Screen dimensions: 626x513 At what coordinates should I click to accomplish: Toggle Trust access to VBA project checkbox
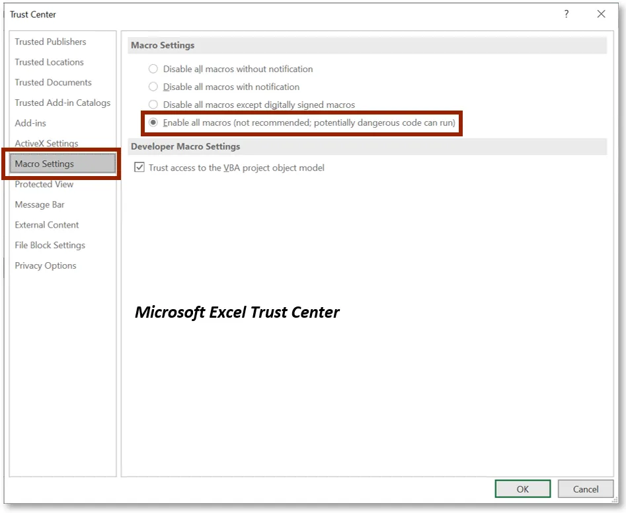(139, 167)
